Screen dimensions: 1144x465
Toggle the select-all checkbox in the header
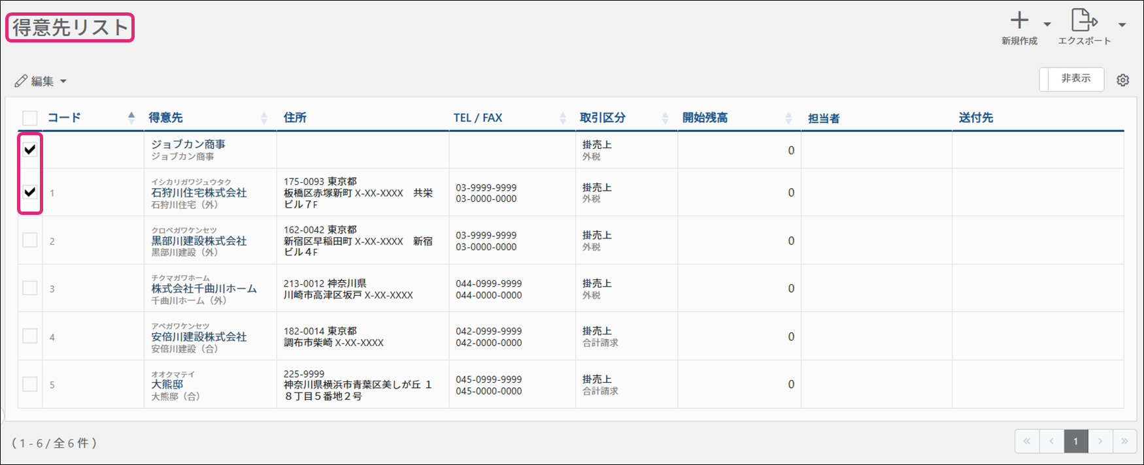[x=30, y=118]
